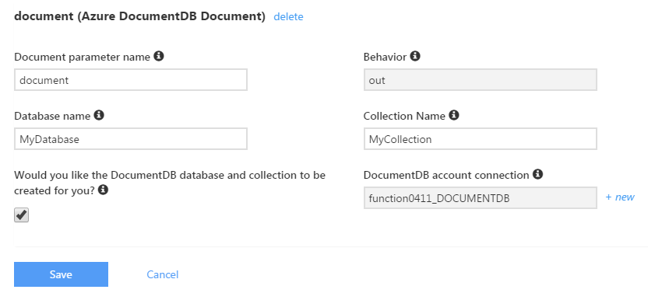Click the Behavior field showing 'out'
648x293 pixels.
click(481, 80)
